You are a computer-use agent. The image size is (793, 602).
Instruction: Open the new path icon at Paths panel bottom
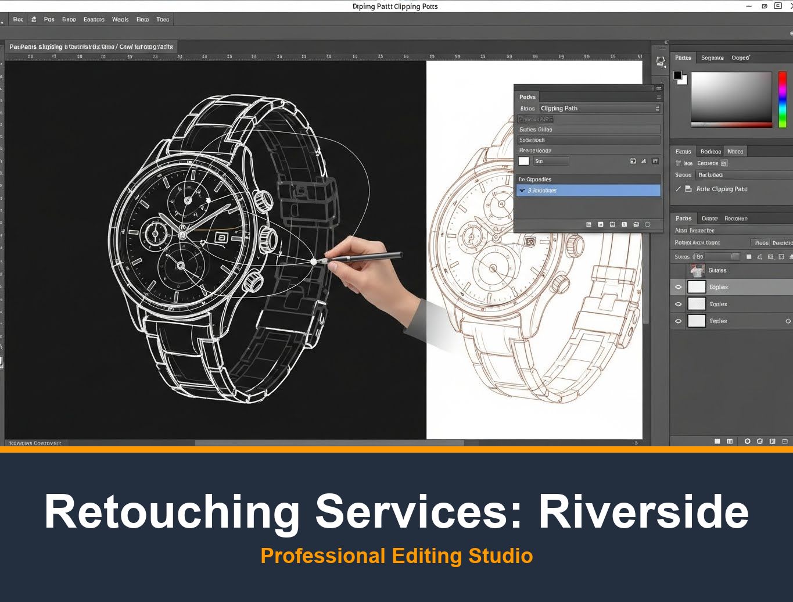[x=636, y=224]
